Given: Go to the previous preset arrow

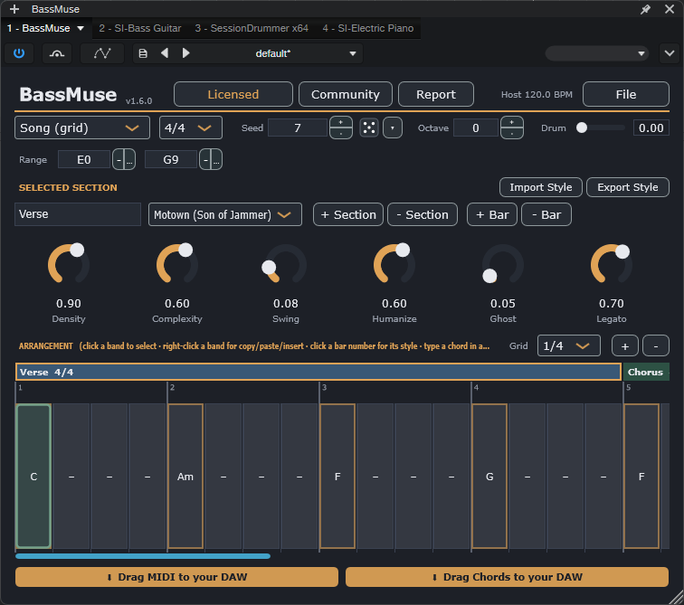Looking at the screenshot, I should point(165,53).
